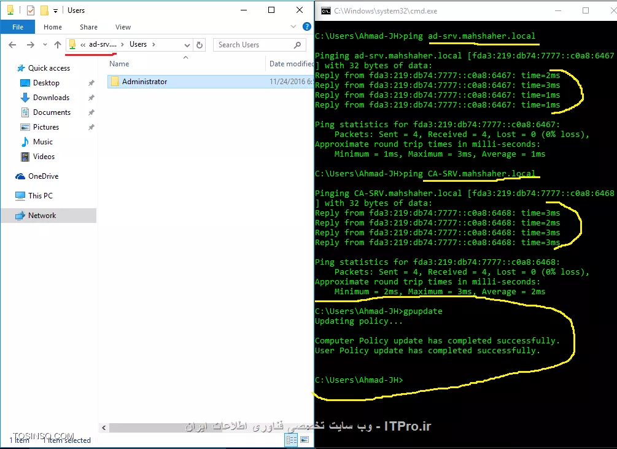Screen dimensions: 617x449
Task: Open the recent locations dropdown
Action: click(x=45, y=45)
